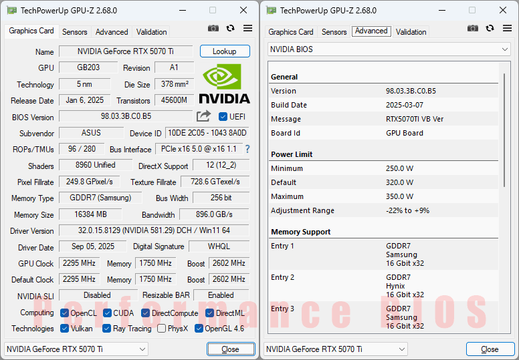Click the Entry 2 Hynix memory row
The height and width of the screenshot is (360, 519).
(384, 286)
